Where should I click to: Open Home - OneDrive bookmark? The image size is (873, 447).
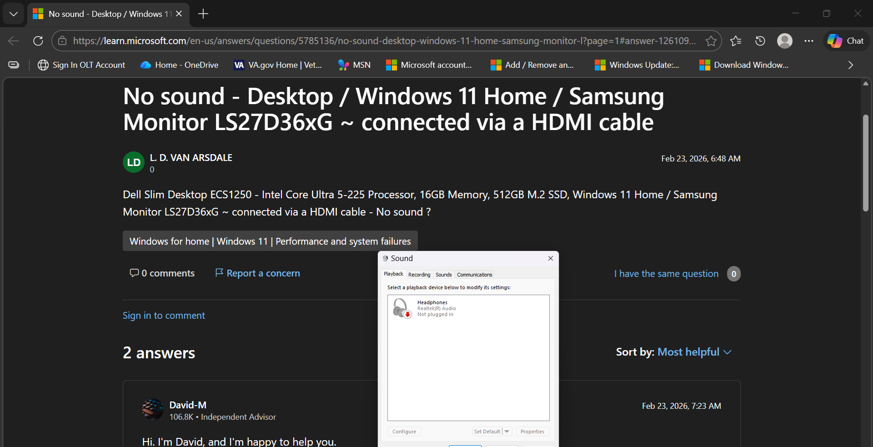pos(180,65)
